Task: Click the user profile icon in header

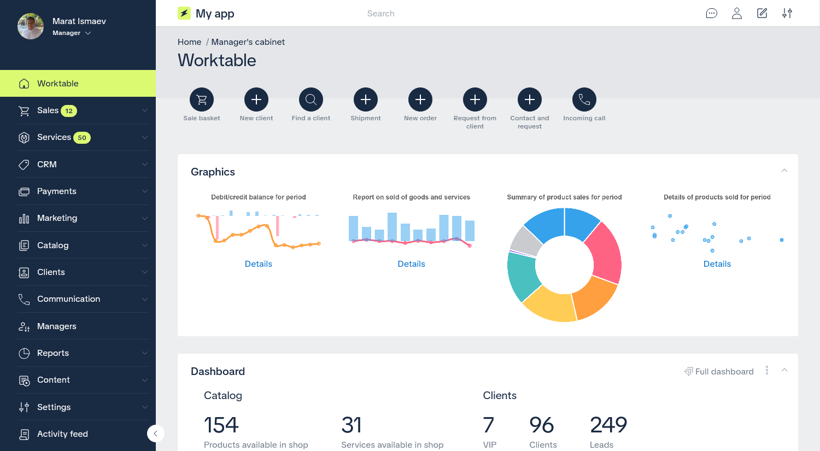Action: pyautogui.click(x=737, y=14)
